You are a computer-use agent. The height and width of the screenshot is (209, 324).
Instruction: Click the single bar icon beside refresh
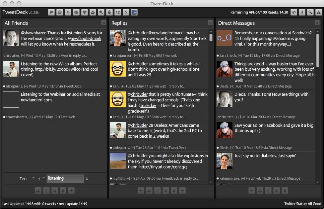302,12
